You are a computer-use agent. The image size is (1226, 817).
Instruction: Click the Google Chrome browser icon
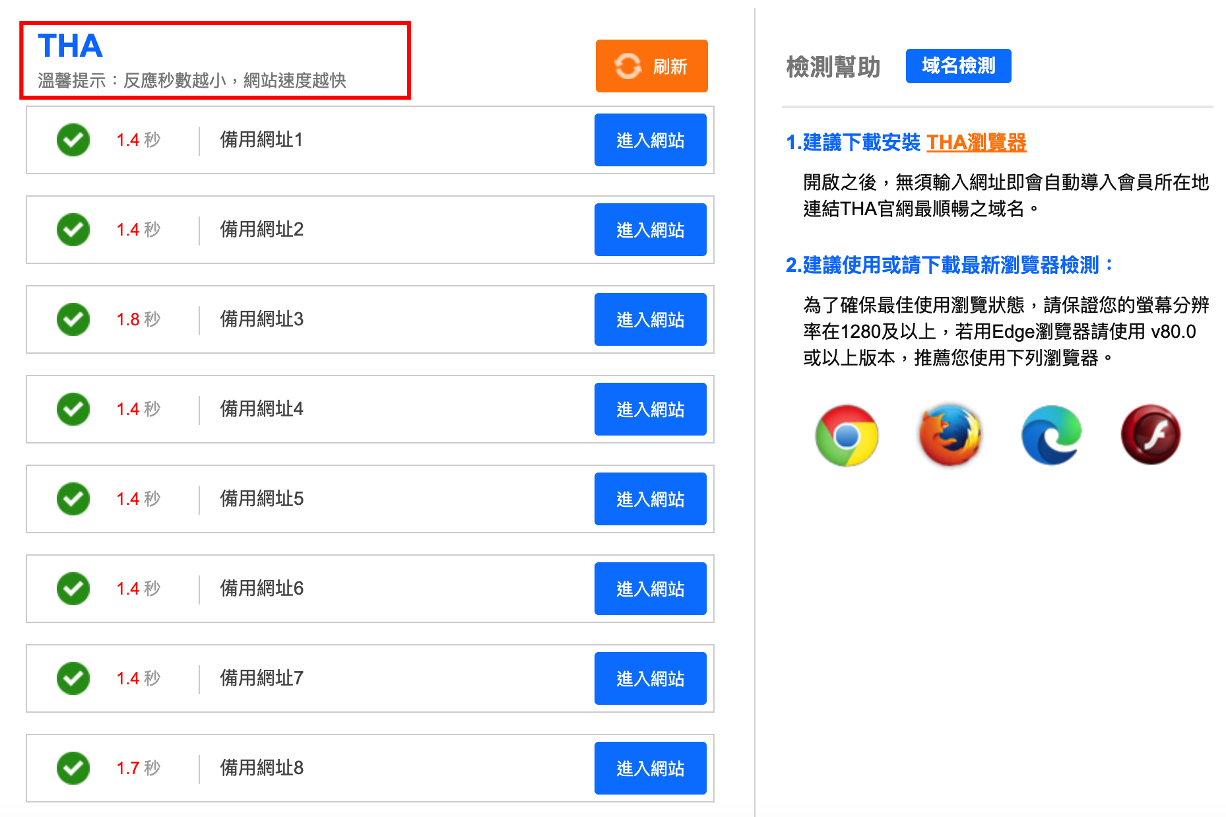847,436
